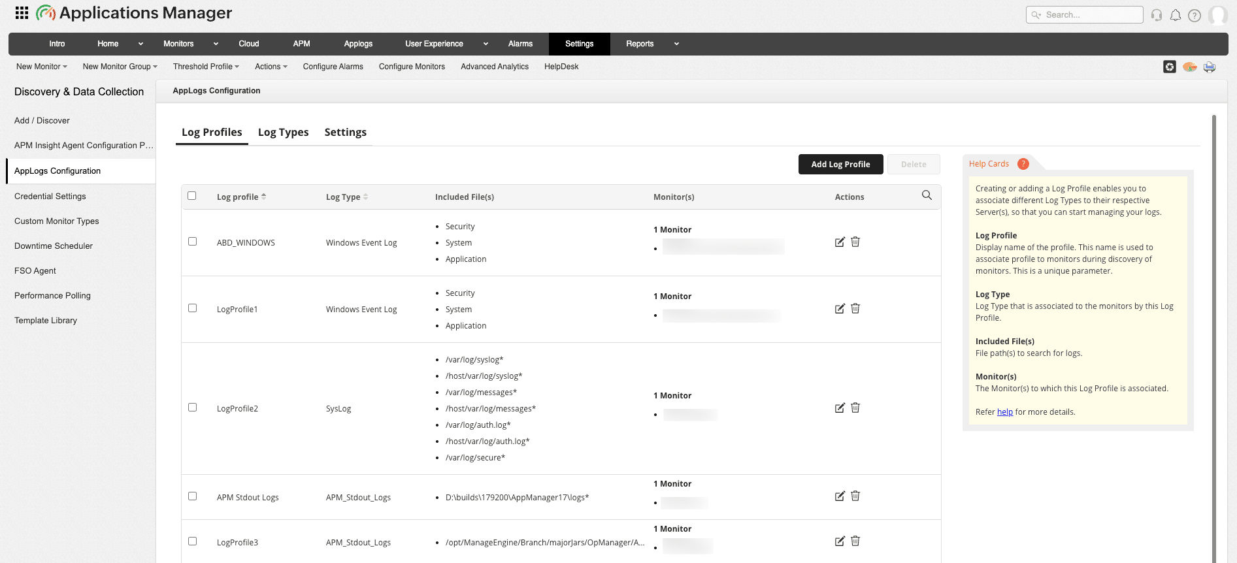Open Advanced Analytics link
Screen dimensions: 1237x563
click(x=495, y=67)
